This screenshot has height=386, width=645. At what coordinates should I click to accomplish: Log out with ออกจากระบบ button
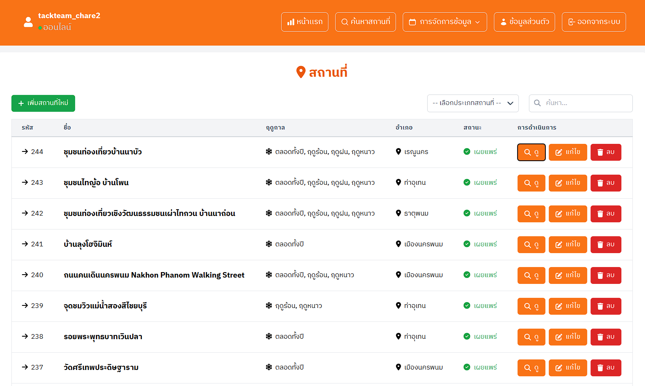pos(594,22)
